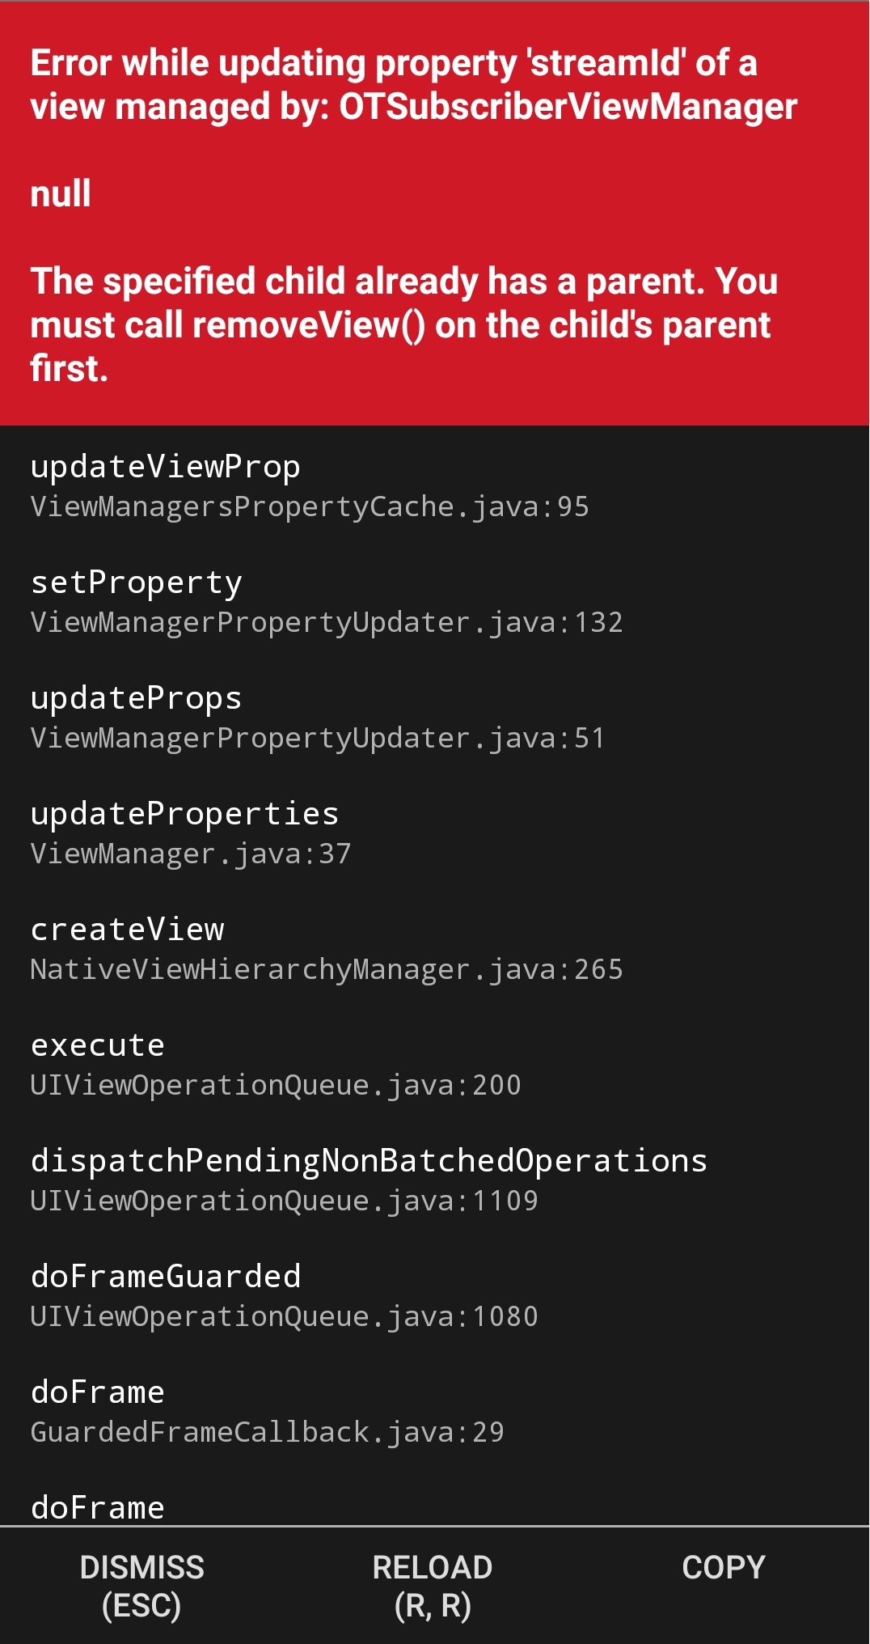The image size is (870, 1644).
Task: Open the doFrameGuarded stack frame
Action: [165, 1275]
